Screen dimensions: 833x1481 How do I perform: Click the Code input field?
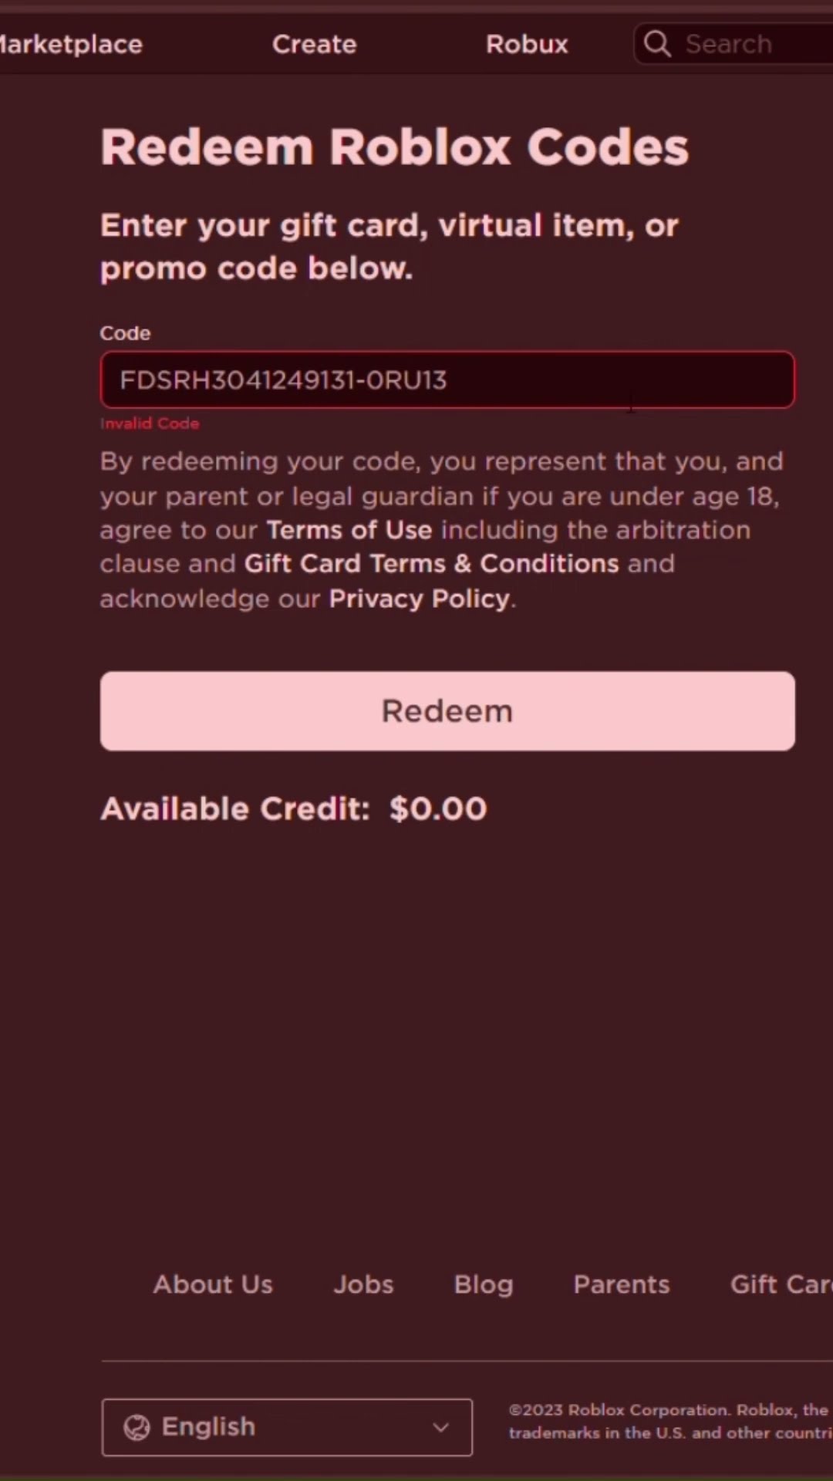(x=447, y=380)
